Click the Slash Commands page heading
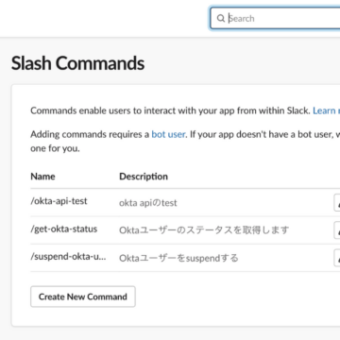 pyautogui.click(x=78, y=63)
